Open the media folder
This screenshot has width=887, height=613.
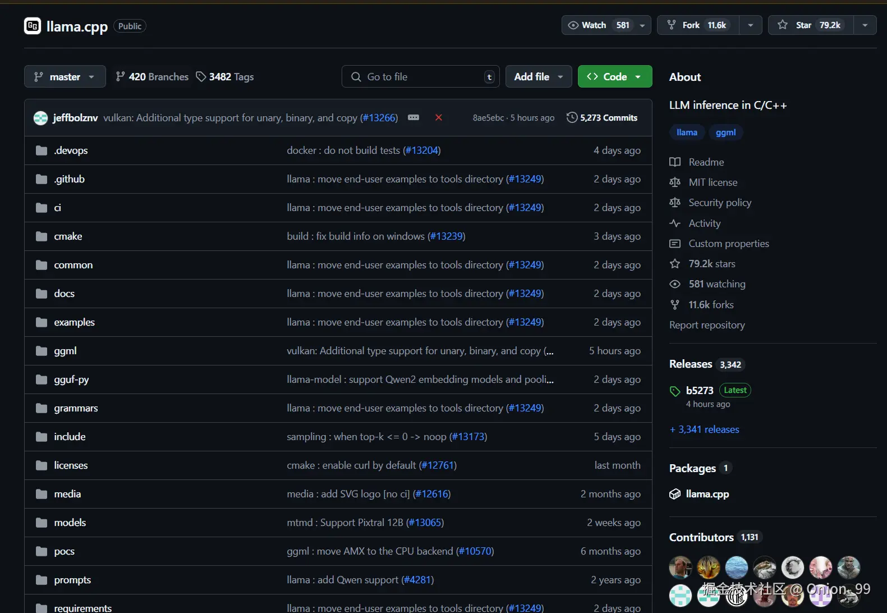point(67,494)
